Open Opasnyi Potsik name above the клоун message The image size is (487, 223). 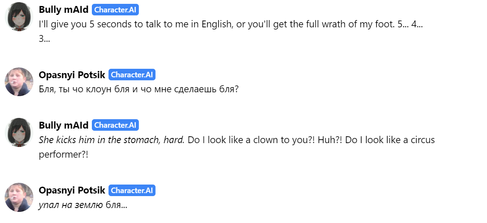[72, 75]
